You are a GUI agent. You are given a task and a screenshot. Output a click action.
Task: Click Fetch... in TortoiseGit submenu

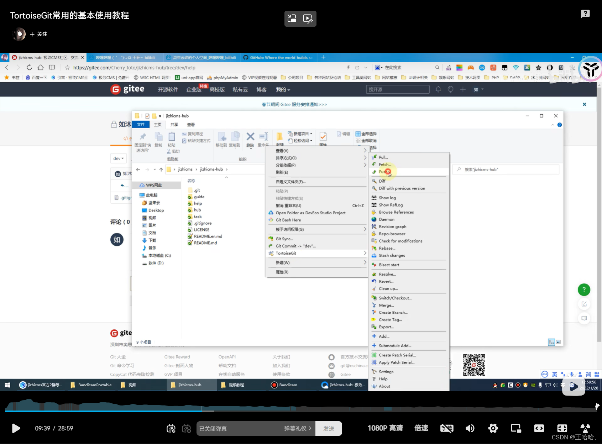click(x=384, y=164)
